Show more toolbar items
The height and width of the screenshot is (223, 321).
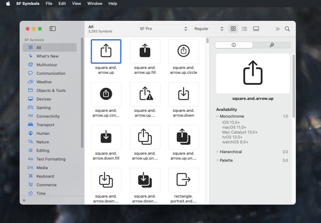(278, 29)
